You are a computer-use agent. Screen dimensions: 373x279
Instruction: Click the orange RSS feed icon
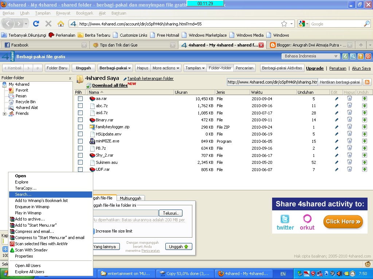click(x=367, y=82)
